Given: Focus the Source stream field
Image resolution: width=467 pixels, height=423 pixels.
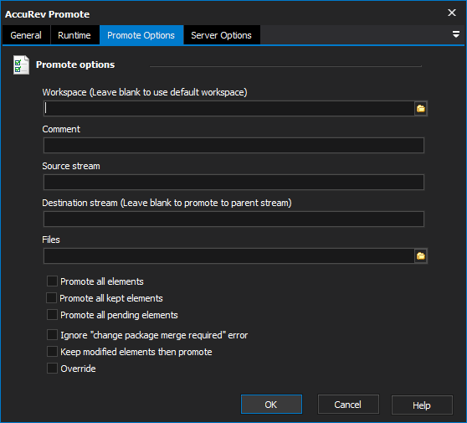Looking at the screenshot, I should point(233,182).
